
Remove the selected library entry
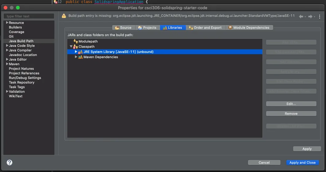coord(291,114)
